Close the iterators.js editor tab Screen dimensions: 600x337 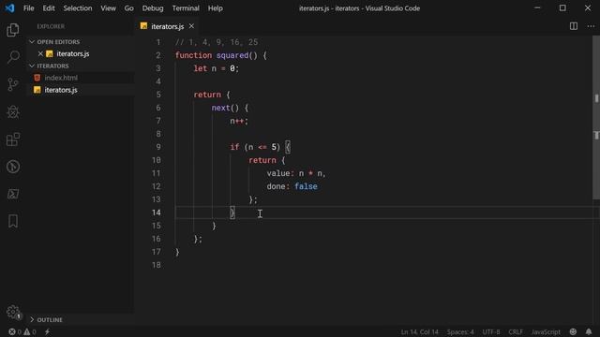pos(191,26)
